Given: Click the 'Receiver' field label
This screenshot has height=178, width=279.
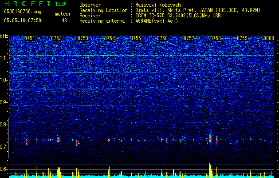Looking at the screenshot, I should 90,16.
